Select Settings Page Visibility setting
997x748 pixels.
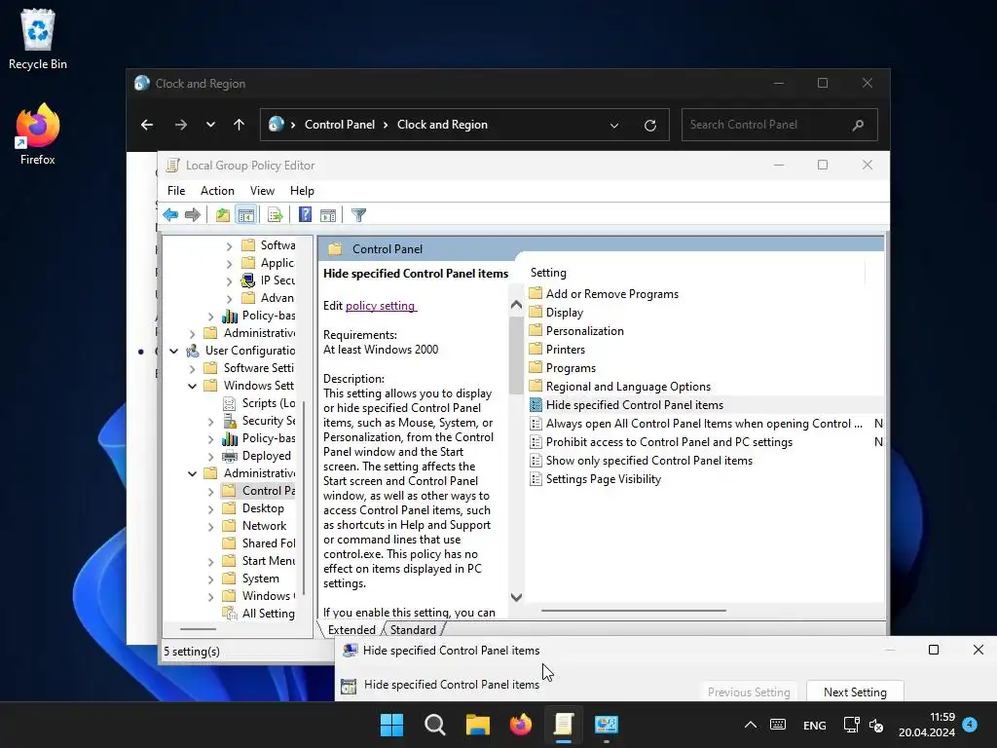(x=603, y=479)
